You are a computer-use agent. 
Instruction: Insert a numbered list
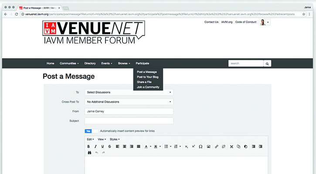tap(176, 147)
